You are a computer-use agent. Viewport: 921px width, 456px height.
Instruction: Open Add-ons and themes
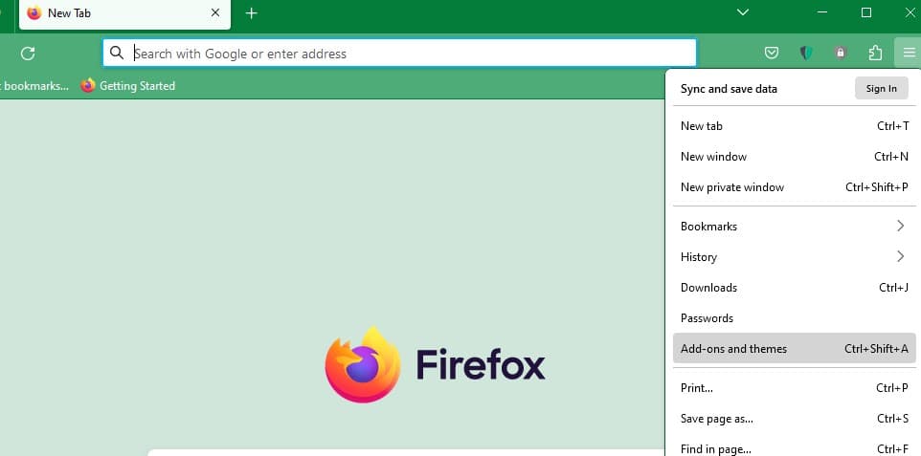(794, 349)
